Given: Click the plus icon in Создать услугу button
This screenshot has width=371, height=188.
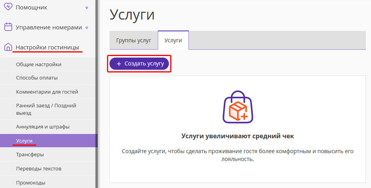Looking at the screenshot, I should pyautogui.click(x=119, y=64).
